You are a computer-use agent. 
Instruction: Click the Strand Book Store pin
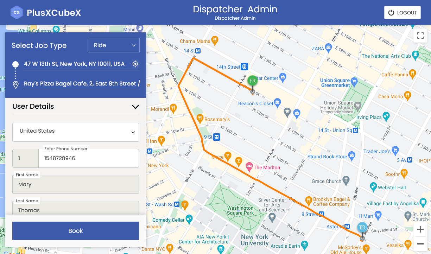(351, 155)
